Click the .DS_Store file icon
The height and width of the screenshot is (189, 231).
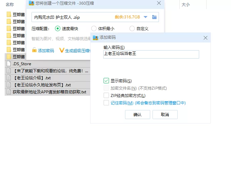9,64
